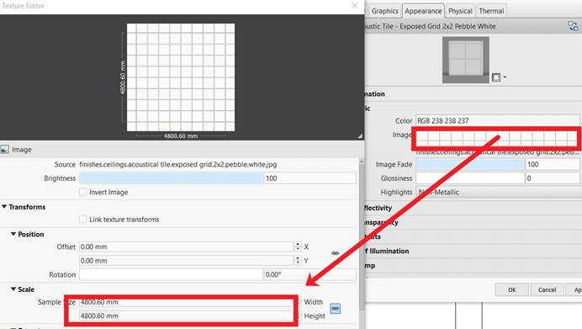Click the OK button
This screenshot has height=329, width=582.
[x=512, y=289]
